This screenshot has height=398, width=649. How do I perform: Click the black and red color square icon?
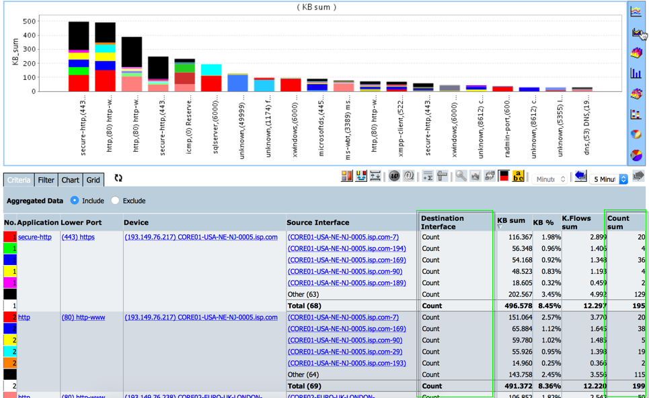[x=504, y=177]
